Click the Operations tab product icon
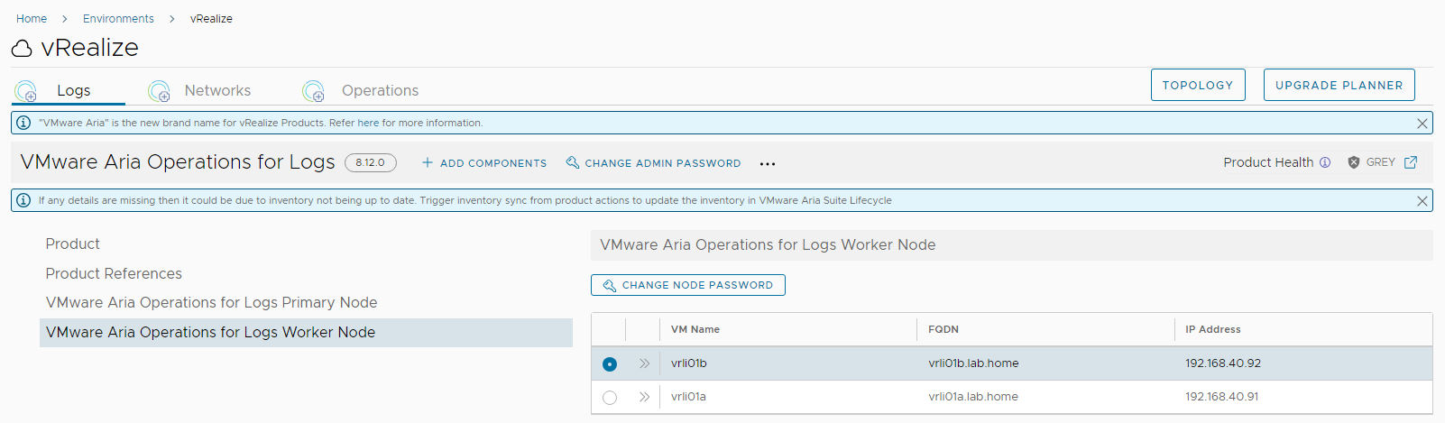The height and width of the screenshot is (423, 1445). coord(314,91)
